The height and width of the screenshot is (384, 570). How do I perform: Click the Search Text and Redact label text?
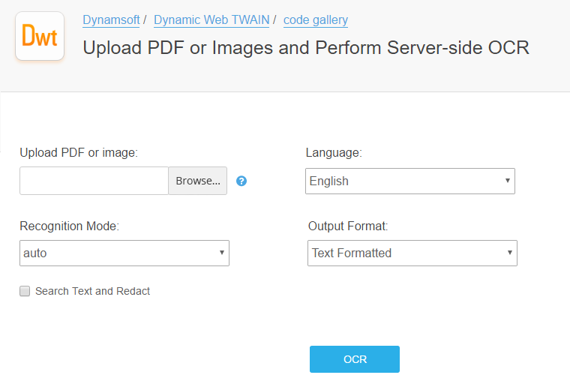pyautogui.click(x=92, y=291)
